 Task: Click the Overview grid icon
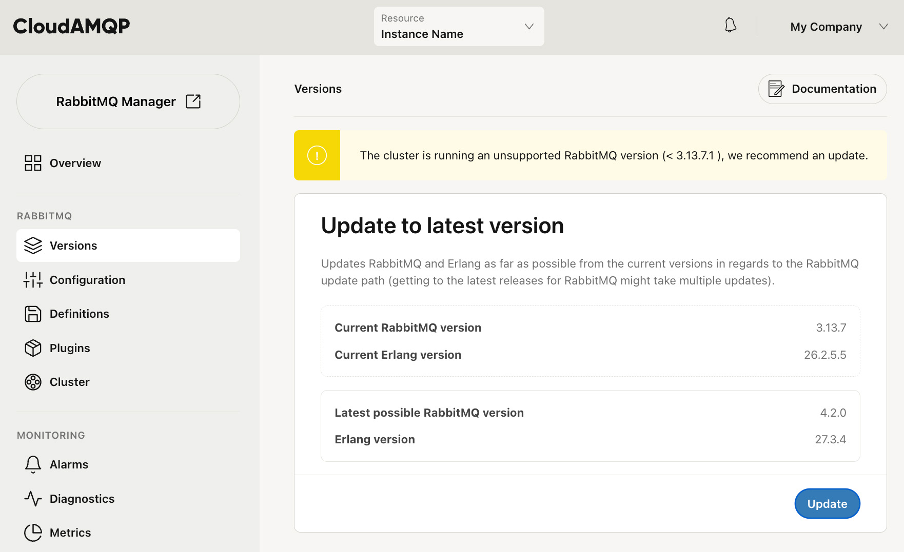pos(33,163)
